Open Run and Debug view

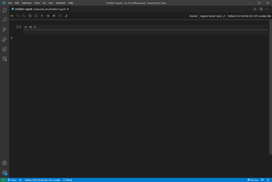tap(4, 39)
